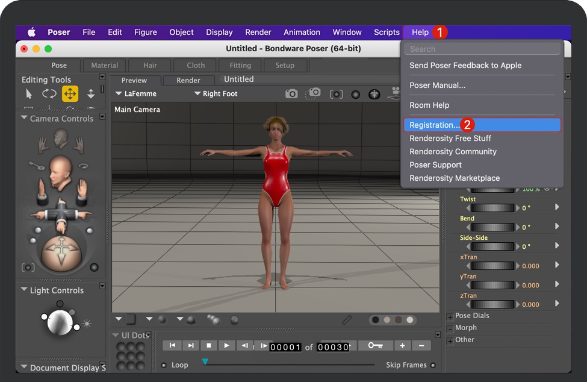The image size is (587, 382).
Task: Open the File menu
Action: point(89,32)
